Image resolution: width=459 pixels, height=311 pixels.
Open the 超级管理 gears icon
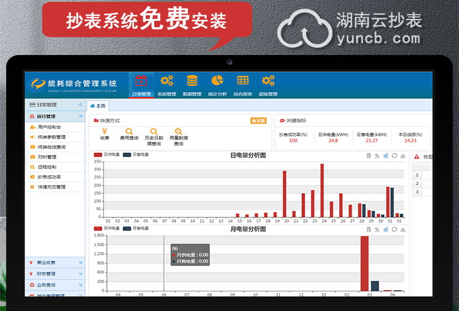pos(268,82)
